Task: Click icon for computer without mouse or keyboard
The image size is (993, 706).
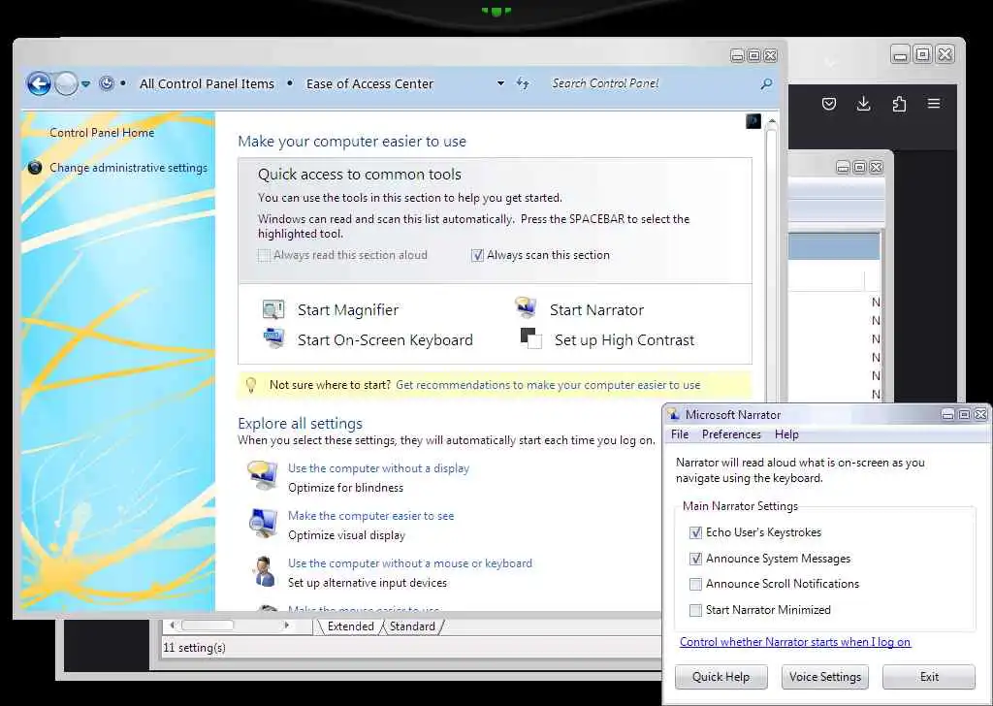Action: [263, 571]
